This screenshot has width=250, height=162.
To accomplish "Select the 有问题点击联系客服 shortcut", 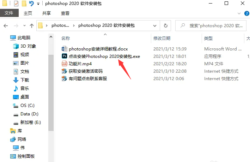I will pos(84,78).
